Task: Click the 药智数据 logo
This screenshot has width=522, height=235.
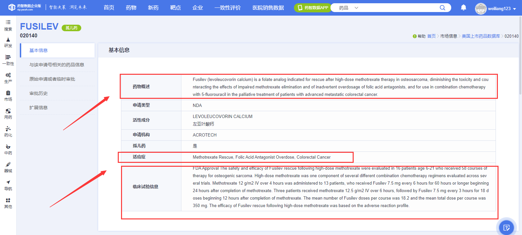Action: [25, 7]
